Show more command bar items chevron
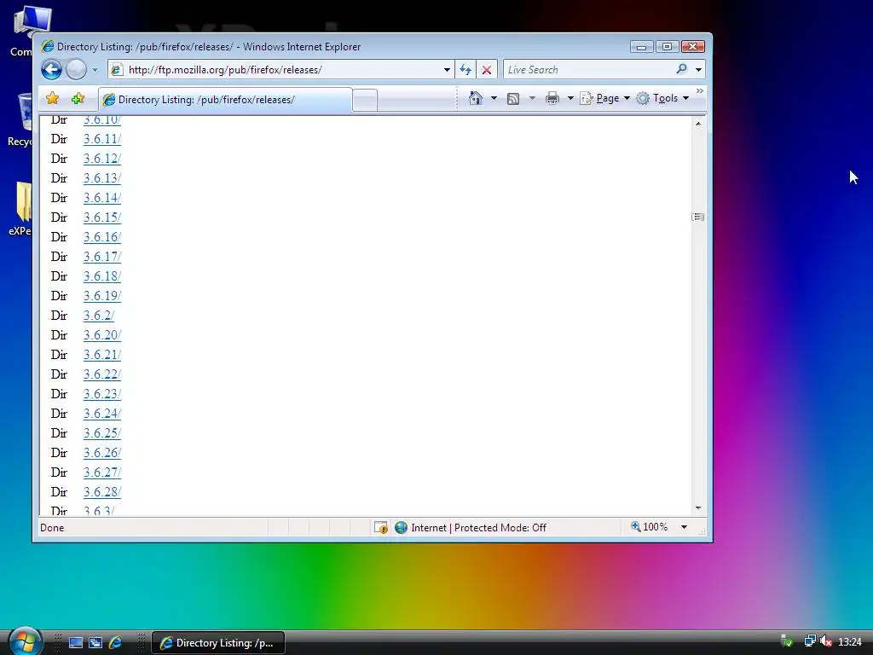The width and height of the screenshot is (873, 655). tap(700, 90)
